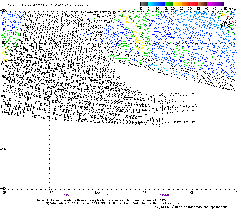
Task: Click the -135 longitude label
Action: pyautogui.click(x=3, y=193)
